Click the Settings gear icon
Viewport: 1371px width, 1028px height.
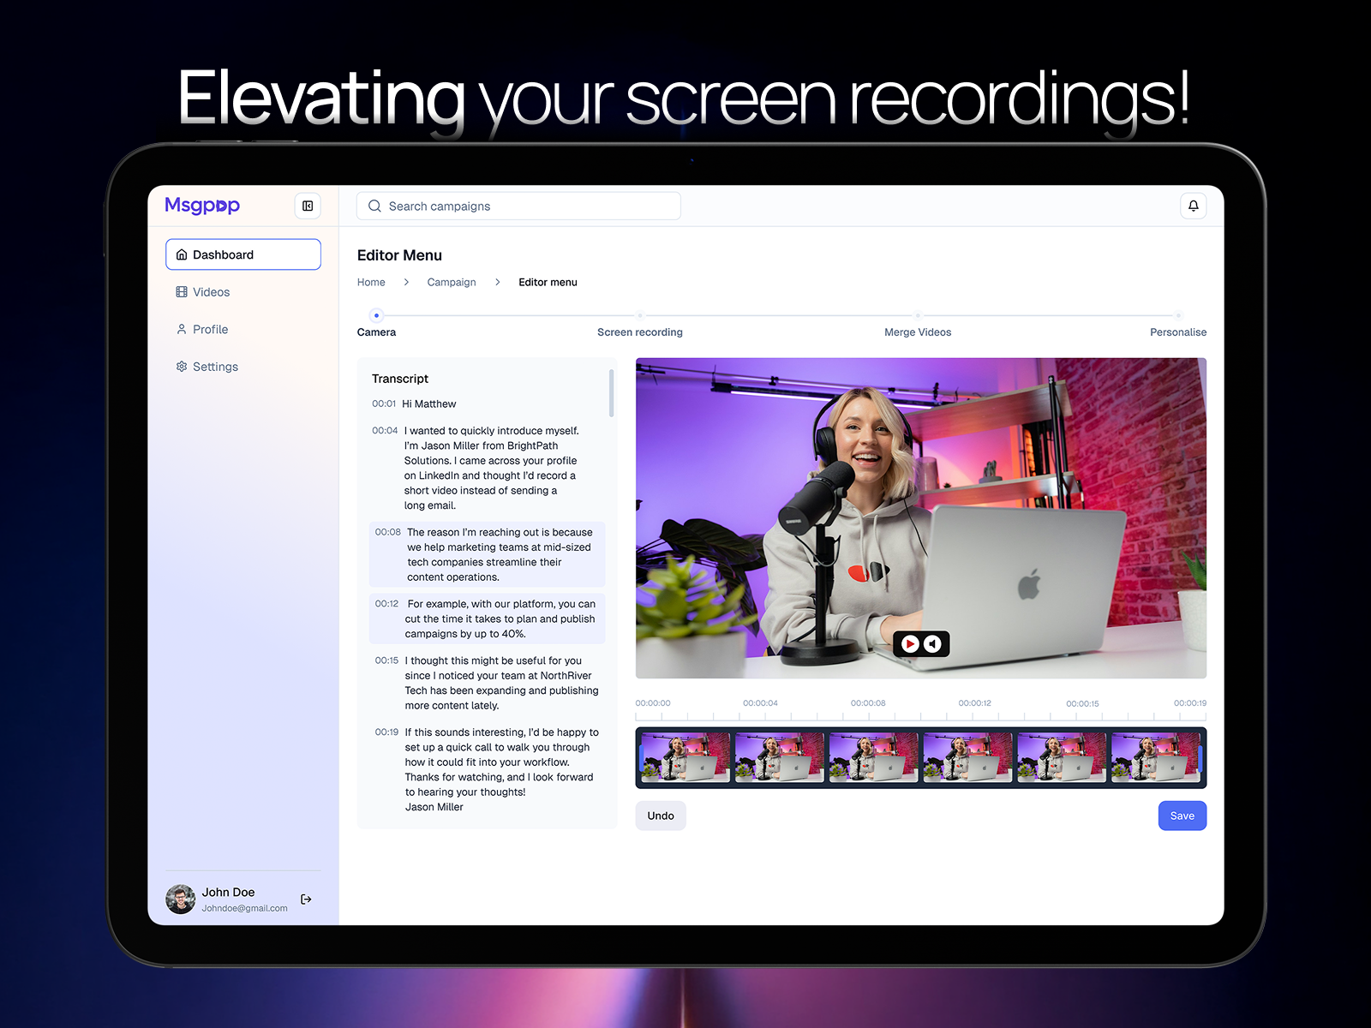pos(182,367)
